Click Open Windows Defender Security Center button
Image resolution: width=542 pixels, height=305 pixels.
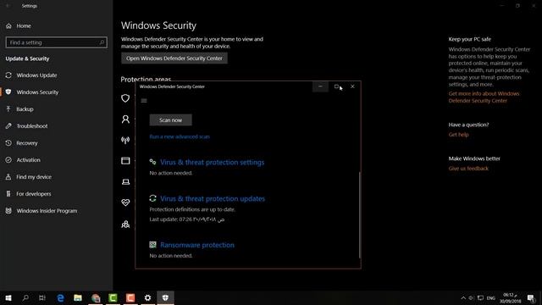[174, 58]
